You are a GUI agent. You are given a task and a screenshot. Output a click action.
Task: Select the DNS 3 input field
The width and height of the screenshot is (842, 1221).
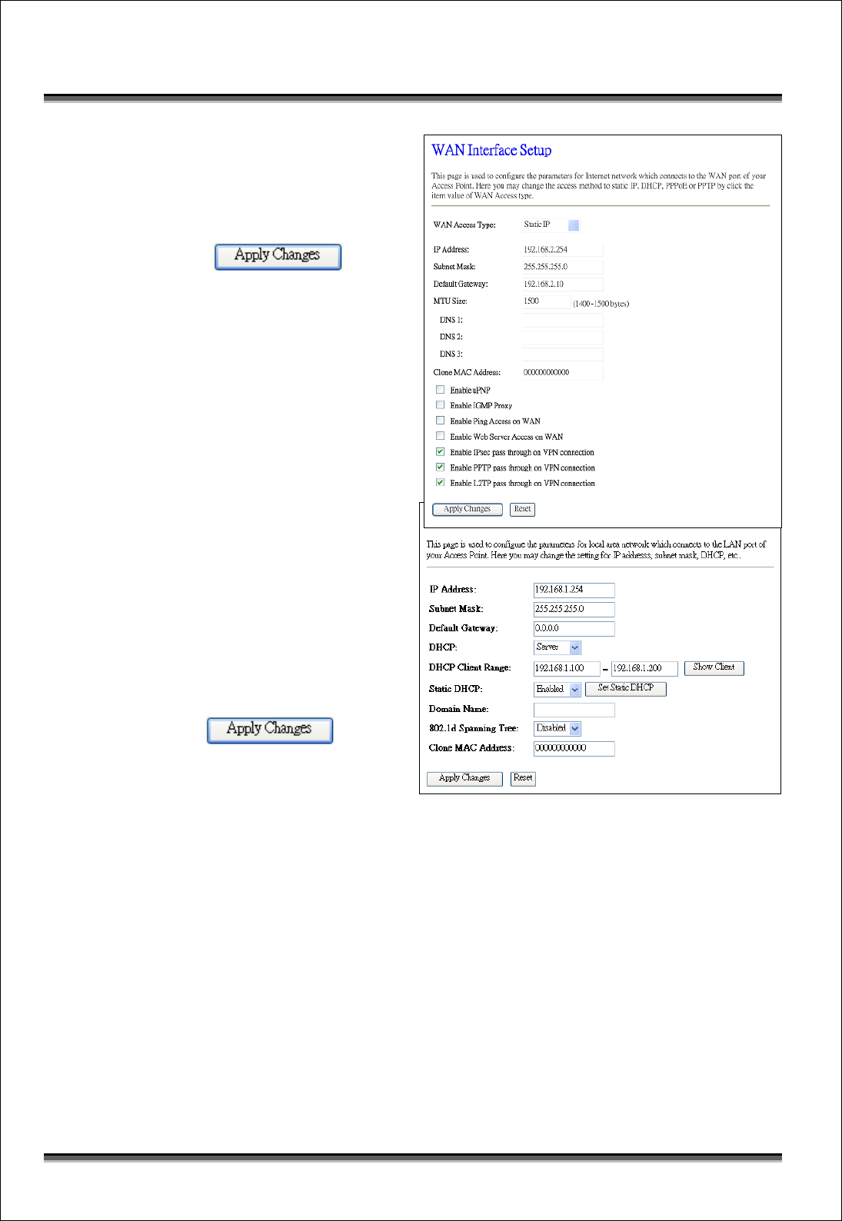(x=563, y=354)
